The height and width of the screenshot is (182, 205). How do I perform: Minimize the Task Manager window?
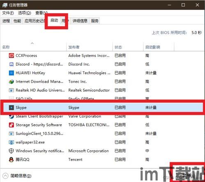pos(169,5)
